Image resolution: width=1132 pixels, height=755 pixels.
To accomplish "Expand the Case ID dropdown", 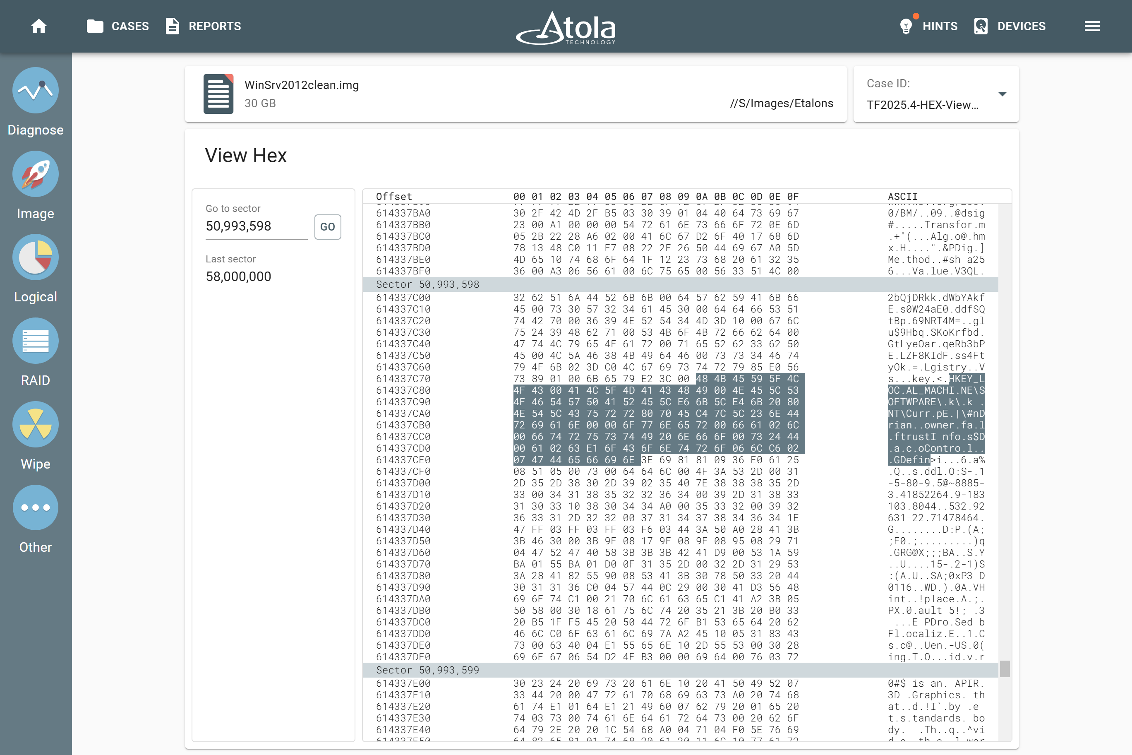I will point(1002,94).
